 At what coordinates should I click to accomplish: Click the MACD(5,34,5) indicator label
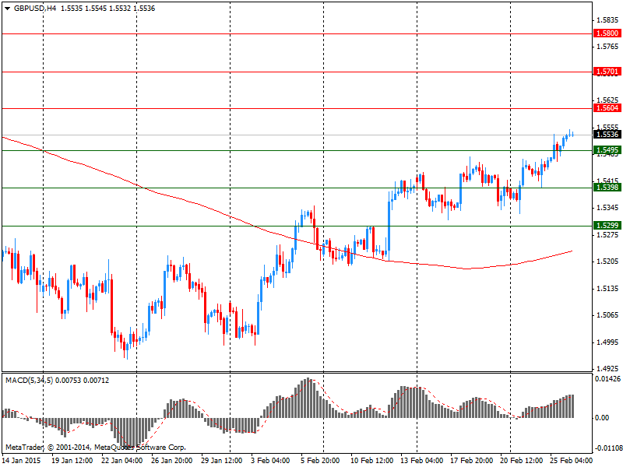[29, 381]
